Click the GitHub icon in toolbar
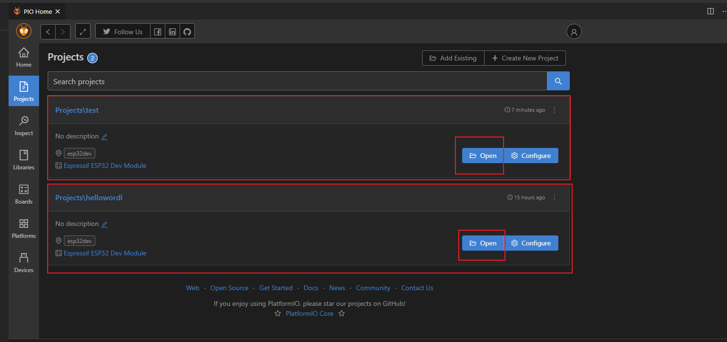The image size is (727, 342). [x=187, y=32]
